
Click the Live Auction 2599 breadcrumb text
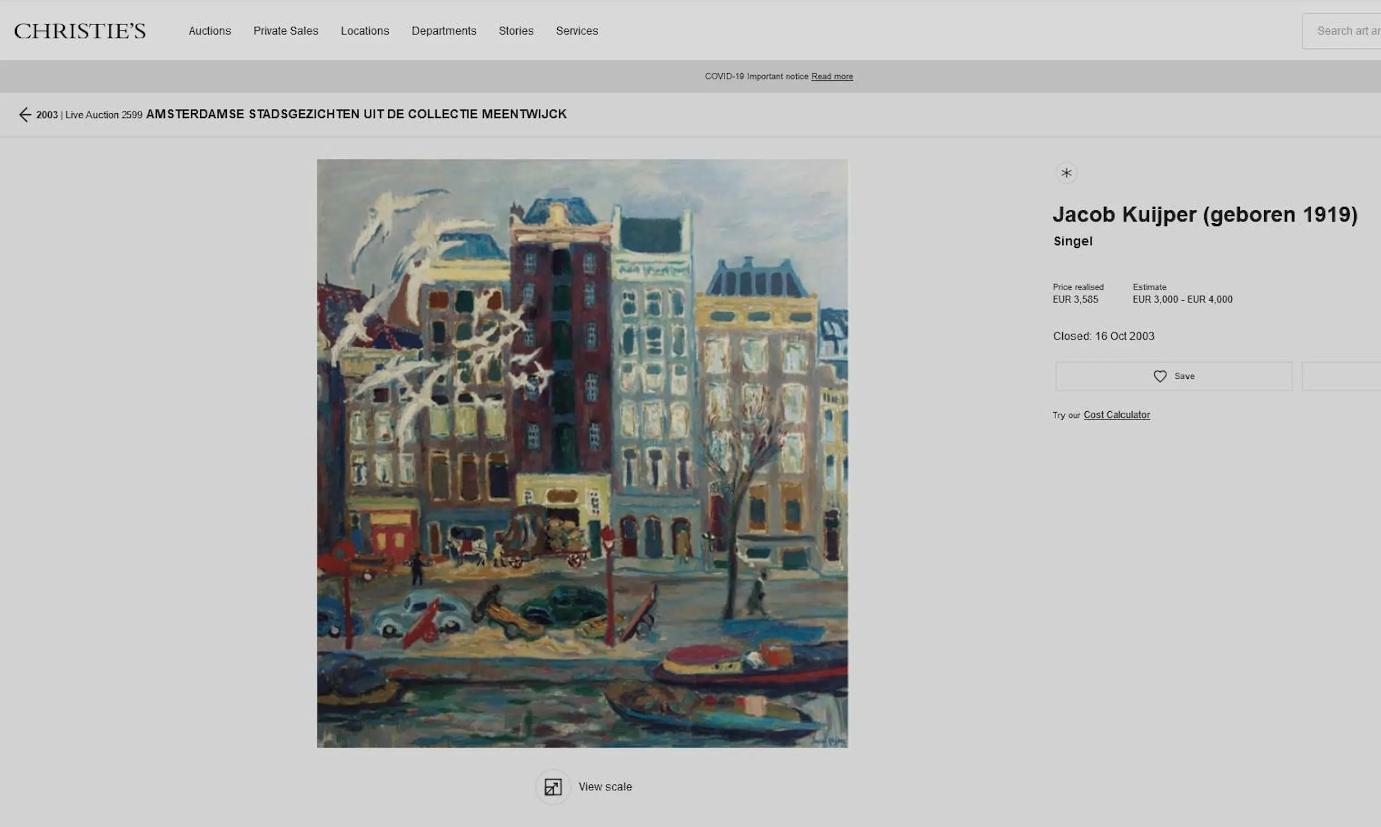coord(104,115)
